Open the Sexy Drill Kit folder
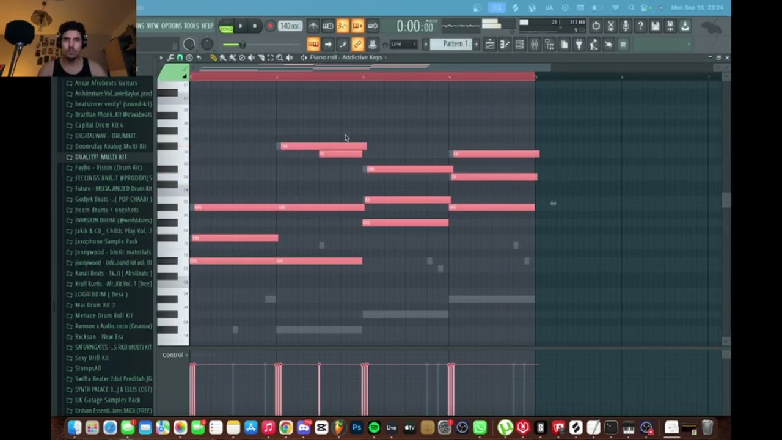Viewport: 782px width, 440px height. [92, 358]
